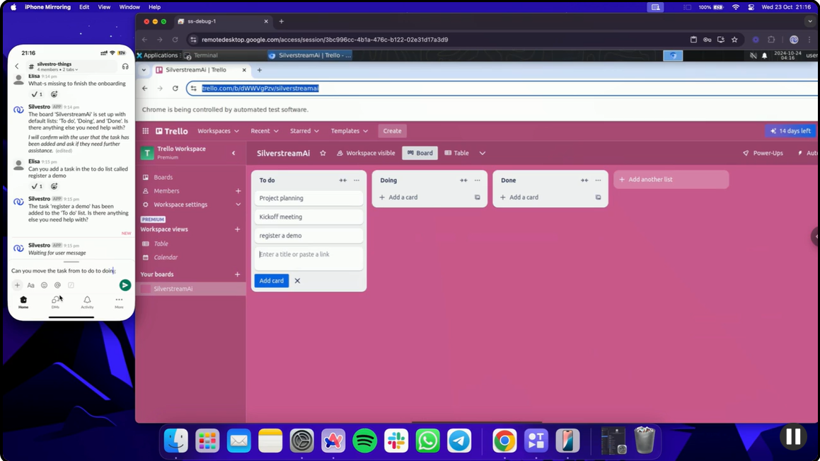820x461 pixels.
Task: Open the Templates dropdown menu
Action: [350, 131]
